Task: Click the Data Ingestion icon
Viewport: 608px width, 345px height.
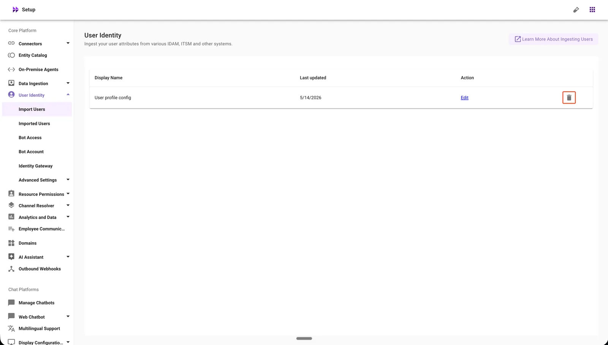Action: (11, 83)
